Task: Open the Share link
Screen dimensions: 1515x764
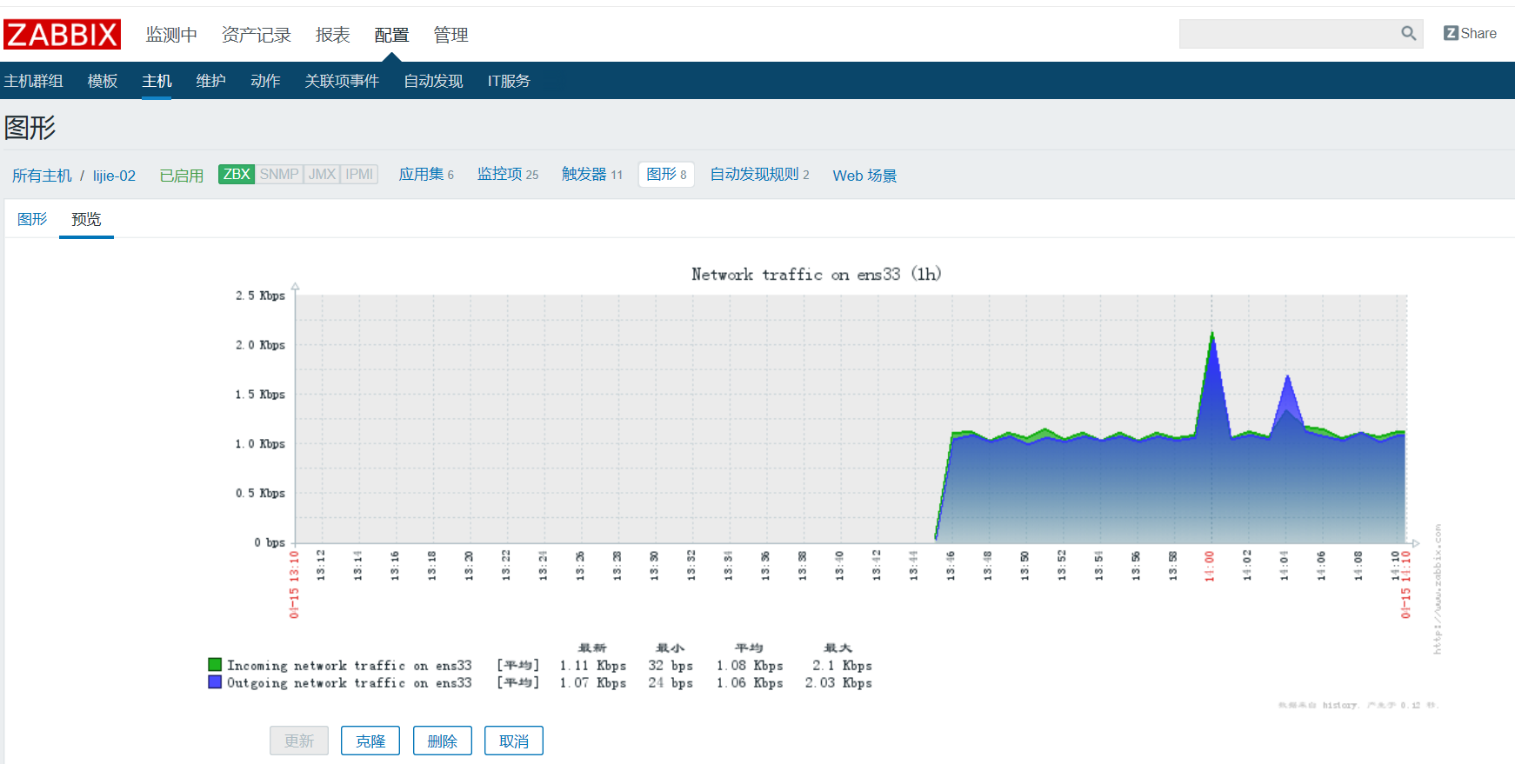Action: [1470, 34]
